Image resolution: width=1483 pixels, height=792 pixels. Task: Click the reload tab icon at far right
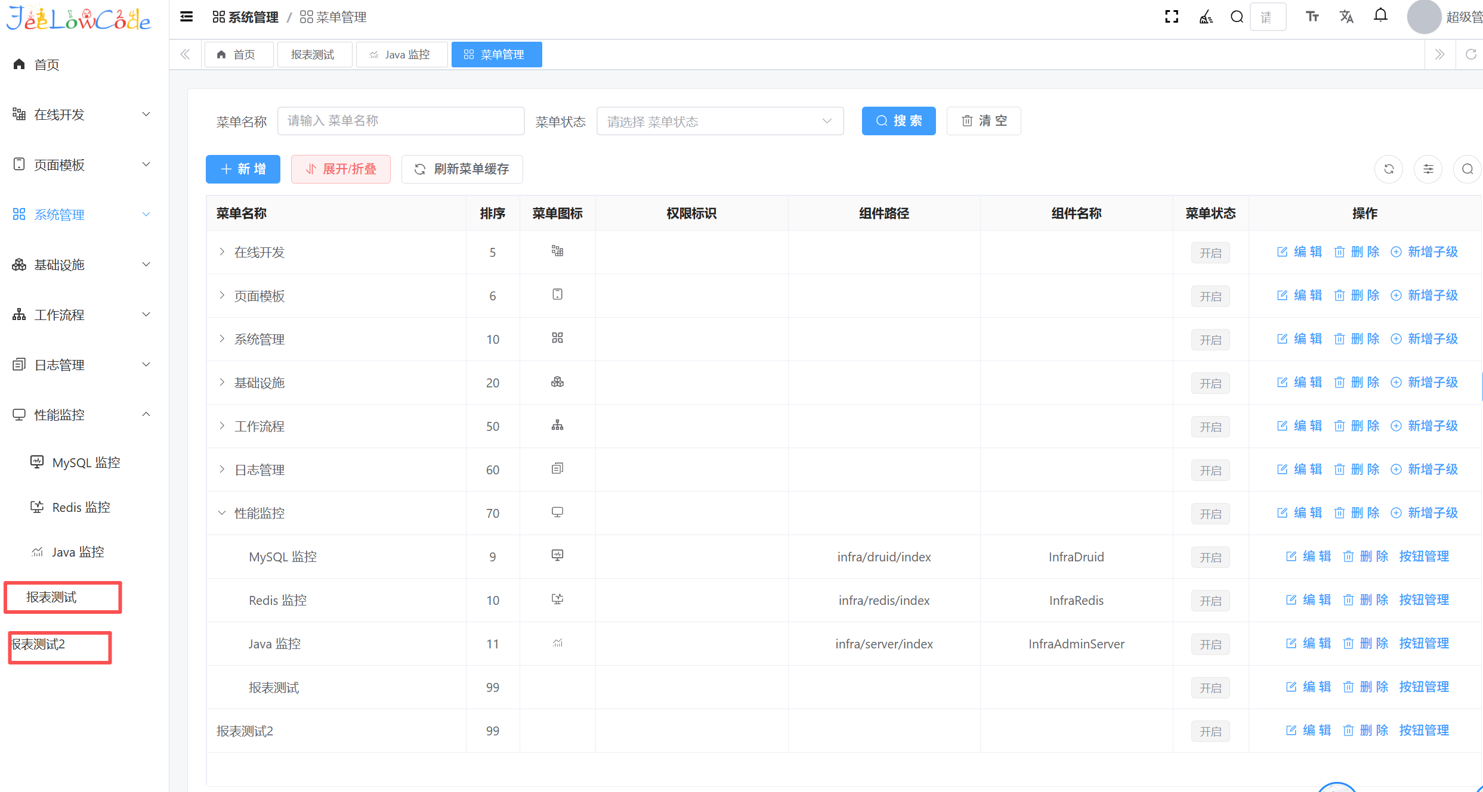point(1470,55)
